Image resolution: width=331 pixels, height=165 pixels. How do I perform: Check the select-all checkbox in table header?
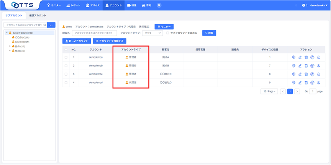click(66, 50)
